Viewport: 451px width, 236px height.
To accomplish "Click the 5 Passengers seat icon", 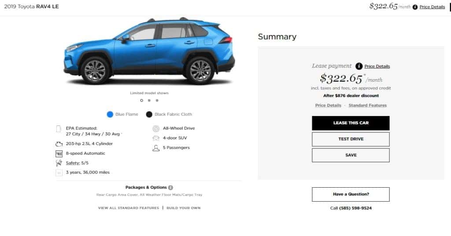I will pos(156,148).
